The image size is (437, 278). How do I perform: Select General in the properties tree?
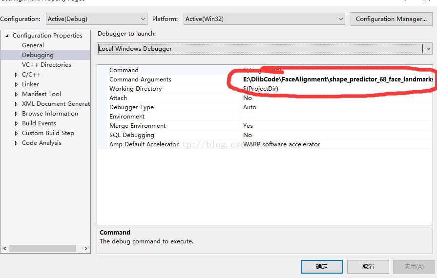point(33,45)
